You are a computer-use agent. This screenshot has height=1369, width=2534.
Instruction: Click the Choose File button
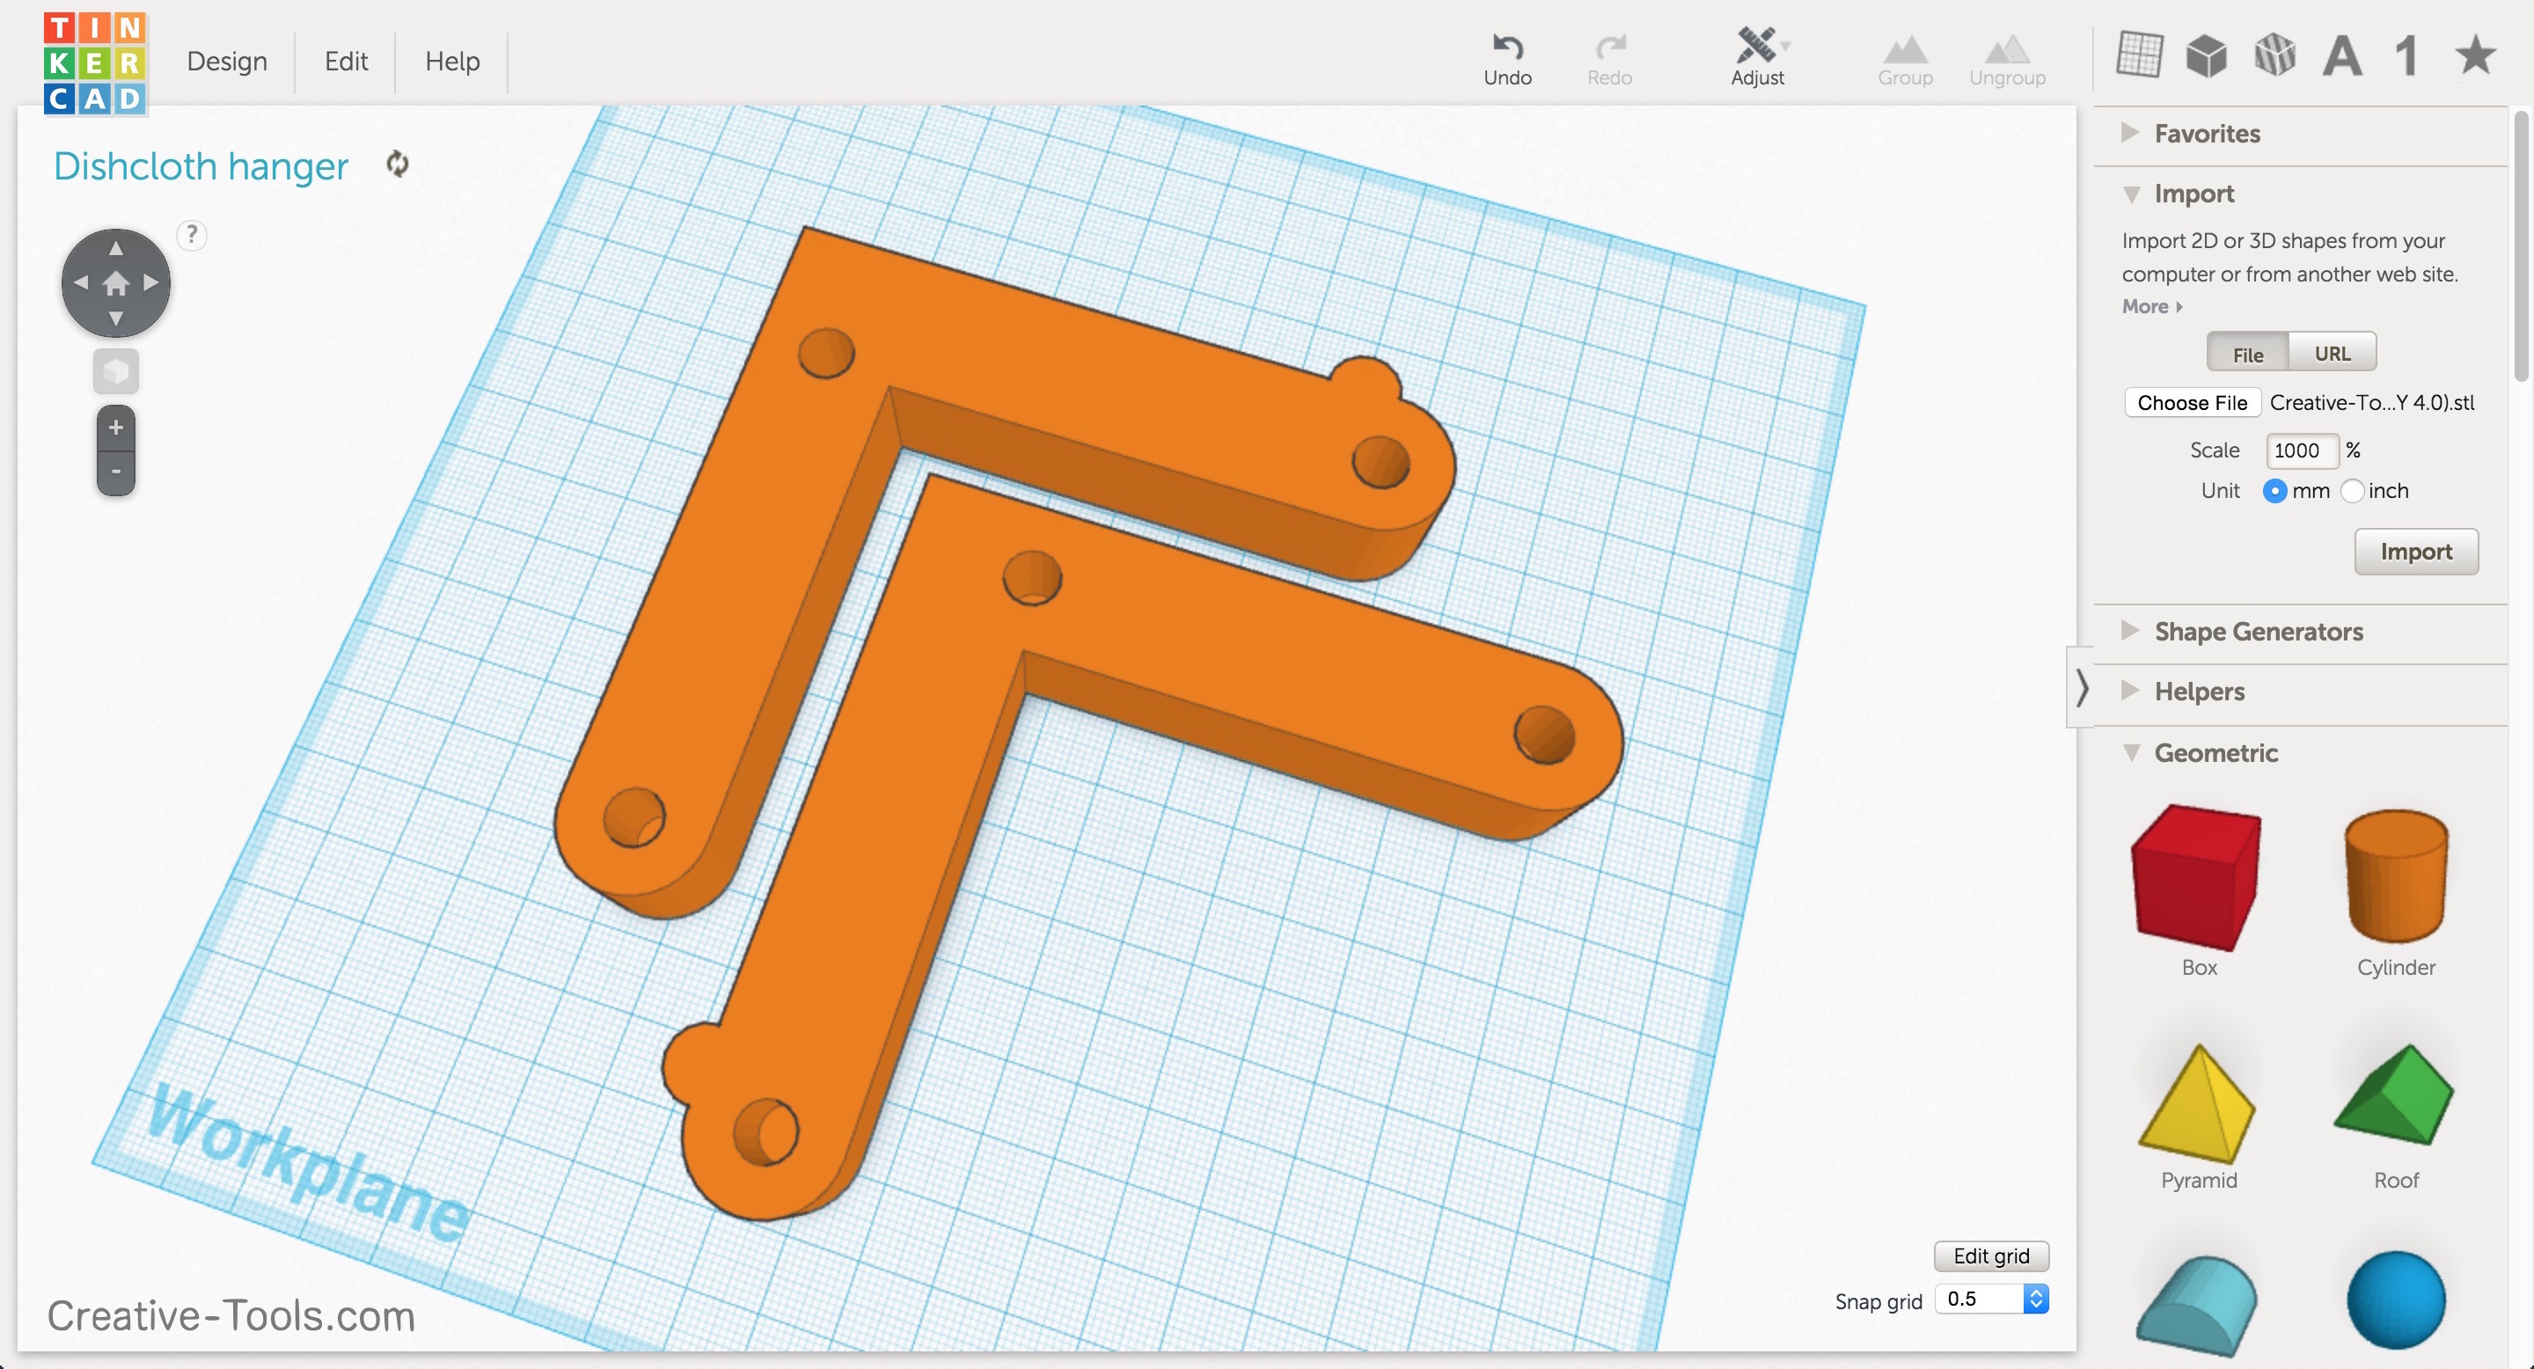click(2193, 402)
